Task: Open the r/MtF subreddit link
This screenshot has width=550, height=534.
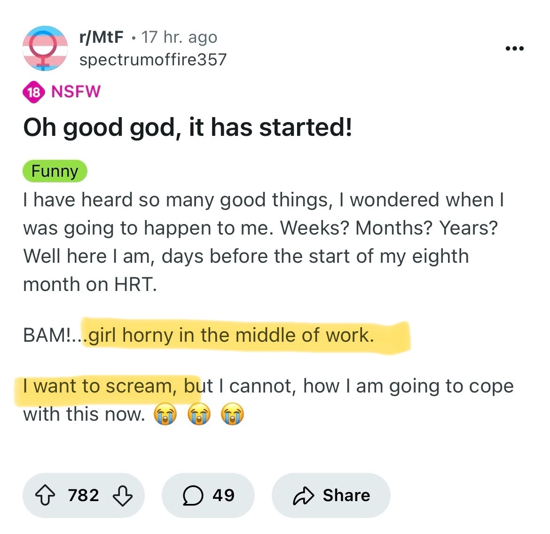Action: point(102,37)
